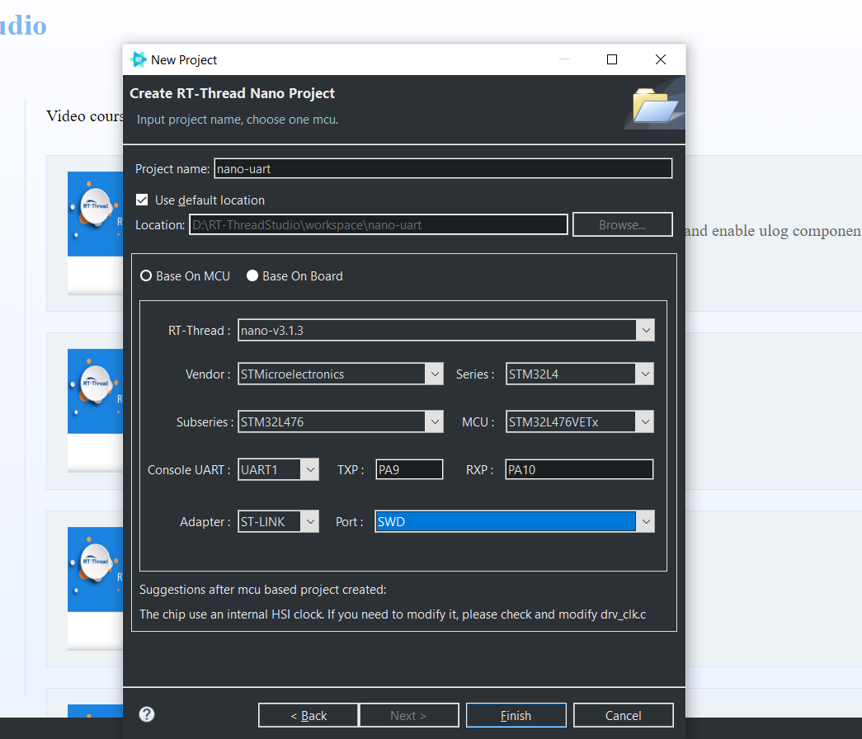Open the Port SWD dropdown
Screen dimensions: 862x739
pyautogui.click(x=645, y=521)
